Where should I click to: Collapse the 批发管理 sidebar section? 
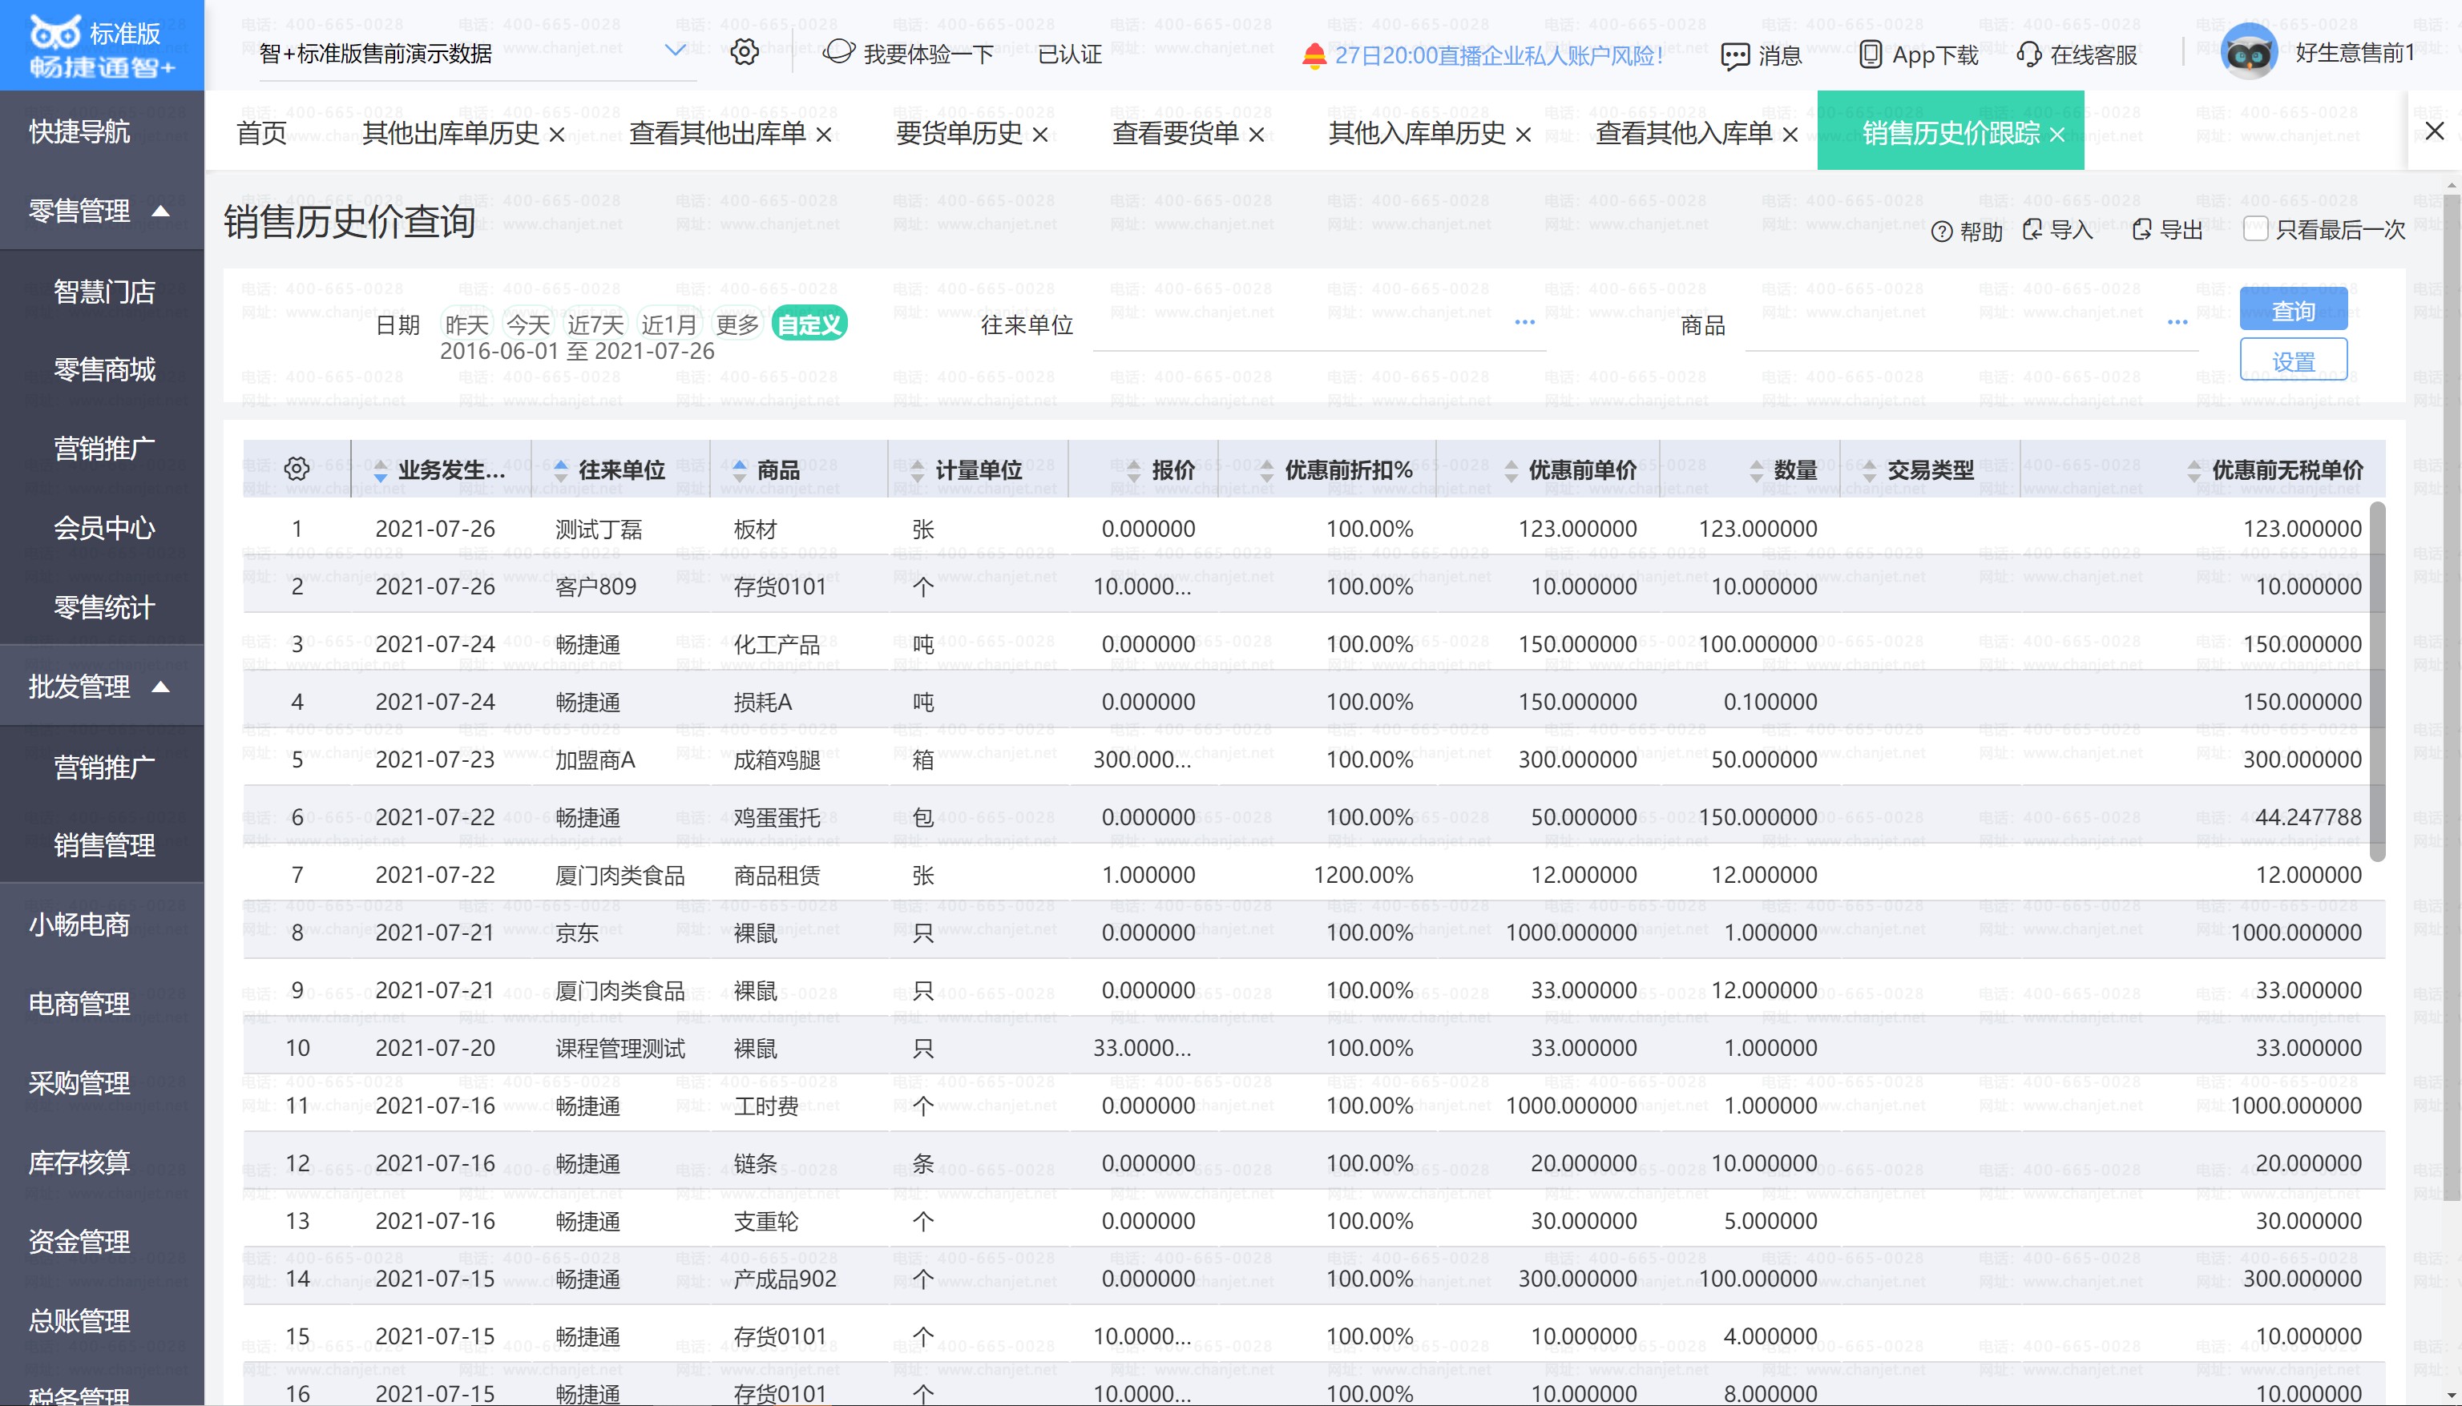click(161, 687)
